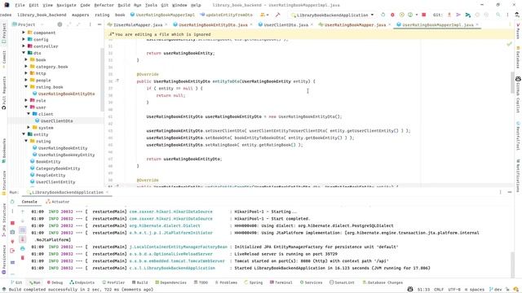Open the Notifications side panel

point(518,176)
